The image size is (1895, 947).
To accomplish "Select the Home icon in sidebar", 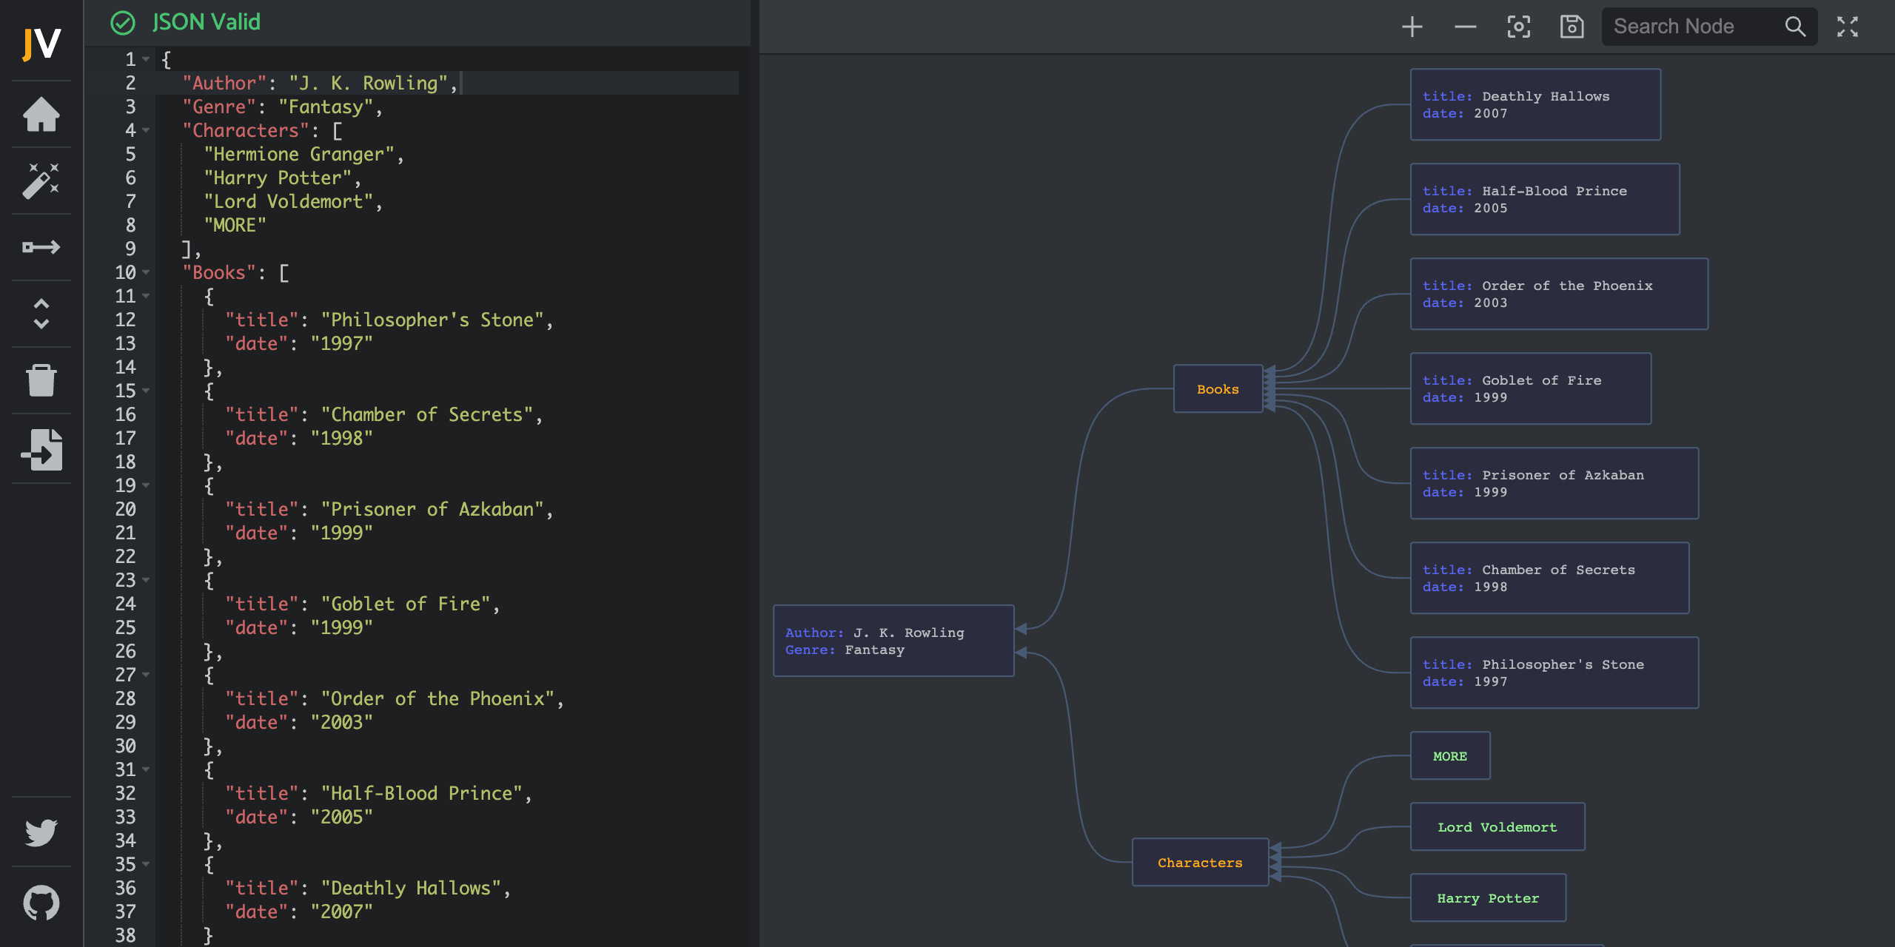I will [41, 115].
